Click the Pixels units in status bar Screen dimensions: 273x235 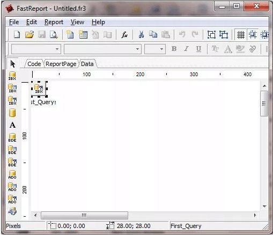[x=13, y=226]
